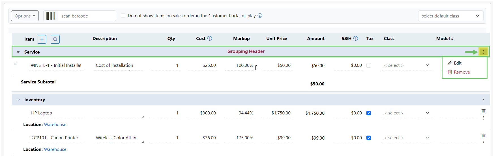Click the 100.00% markup field
The image size is (494, 157).
coord(240,65)
